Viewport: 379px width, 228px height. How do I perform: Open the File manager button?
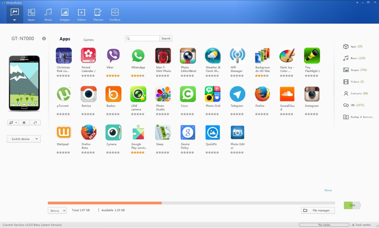(318, 210)
